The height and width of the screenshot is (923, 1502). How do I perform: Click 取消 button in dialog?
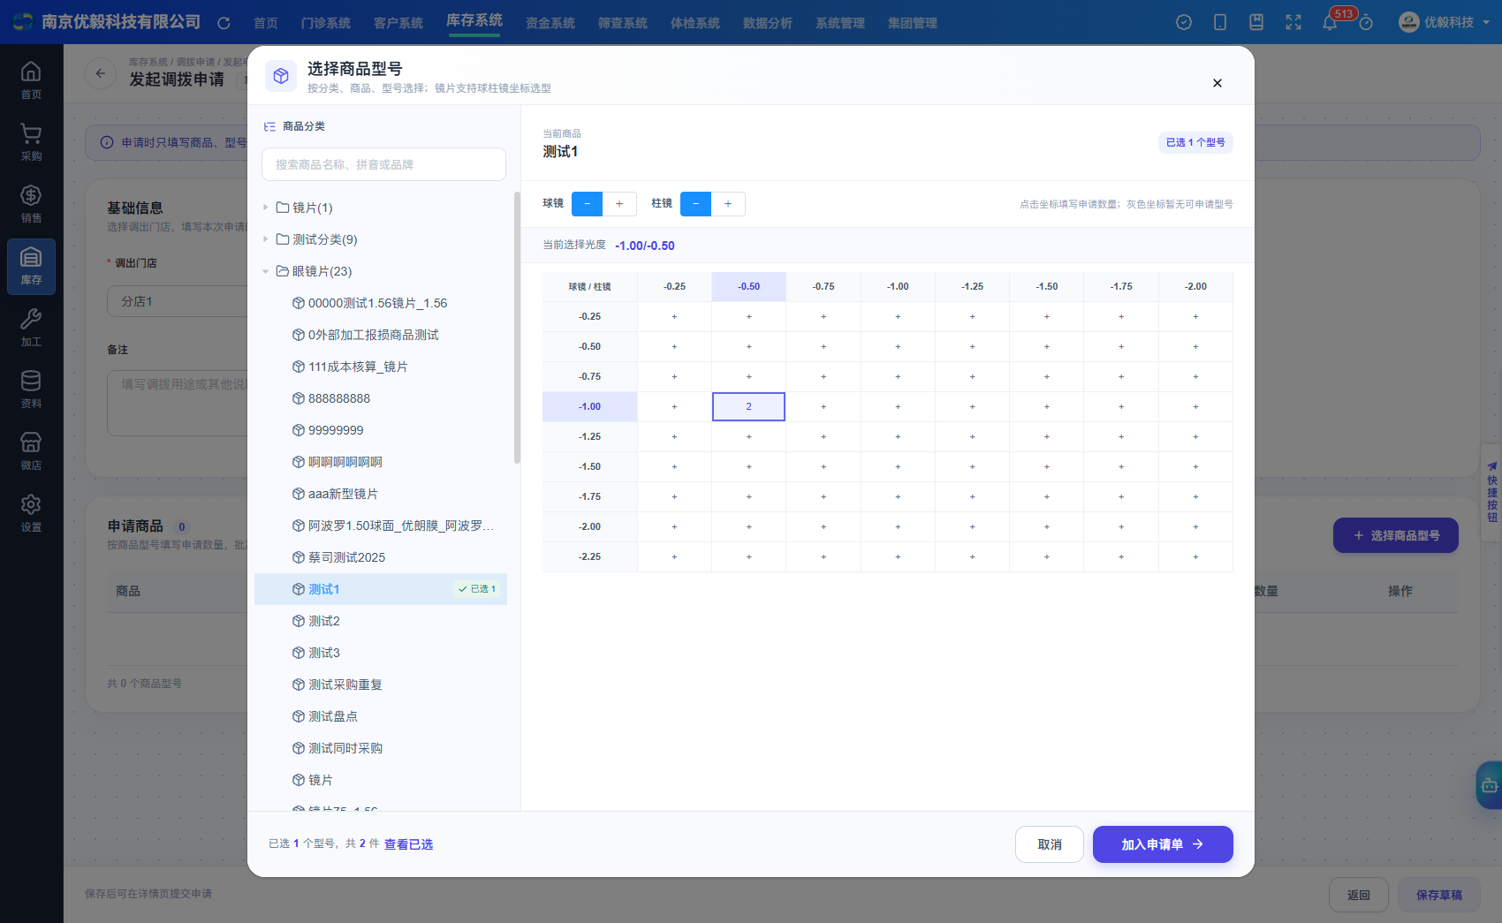1050,844
